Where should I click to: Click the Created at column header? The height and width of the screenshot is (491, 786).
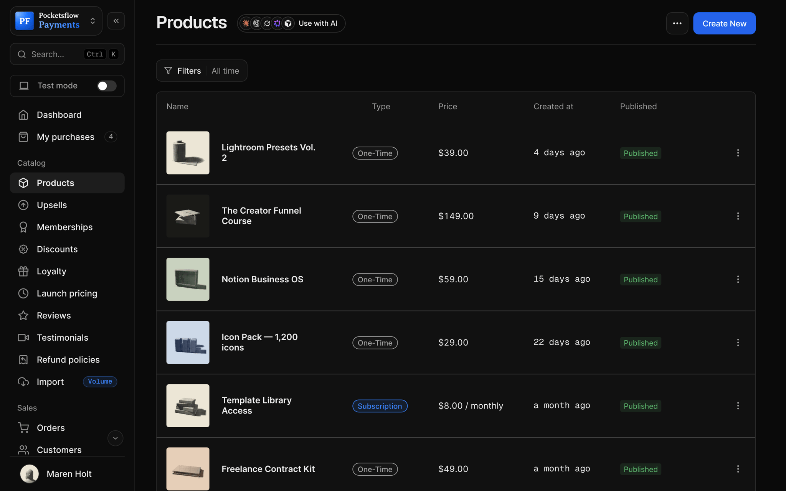coord(553,106)
